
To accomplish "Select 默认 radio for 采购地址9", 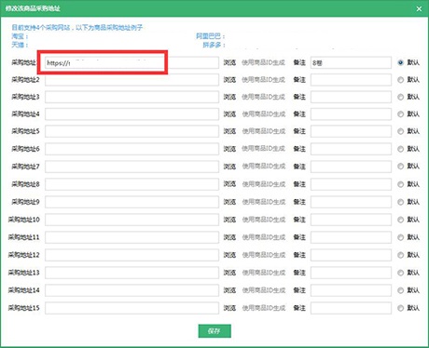I will click(x=400, y=202).
